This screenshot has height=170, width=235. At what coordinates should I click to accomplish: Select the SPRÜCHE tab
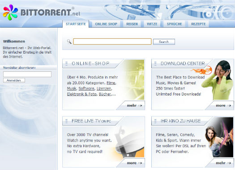[174, 24]
